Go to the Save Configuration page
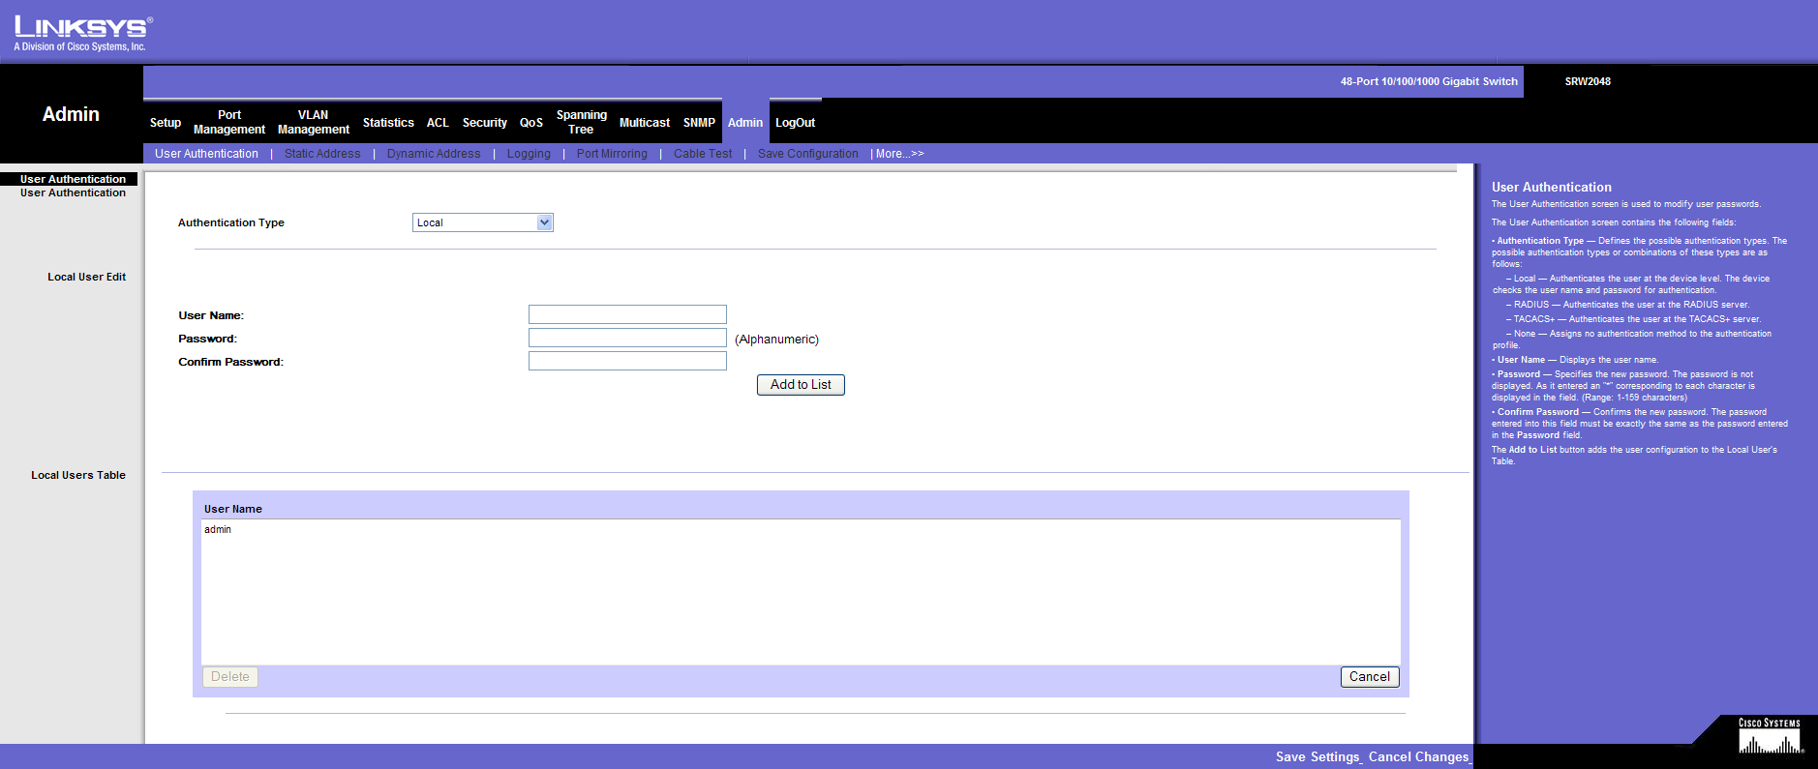Image resolution: width=1818 pixels, height=769 pixels. click(x=807, y=154)
